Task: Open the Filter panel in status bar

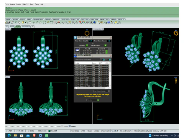Action: [136, 131]
